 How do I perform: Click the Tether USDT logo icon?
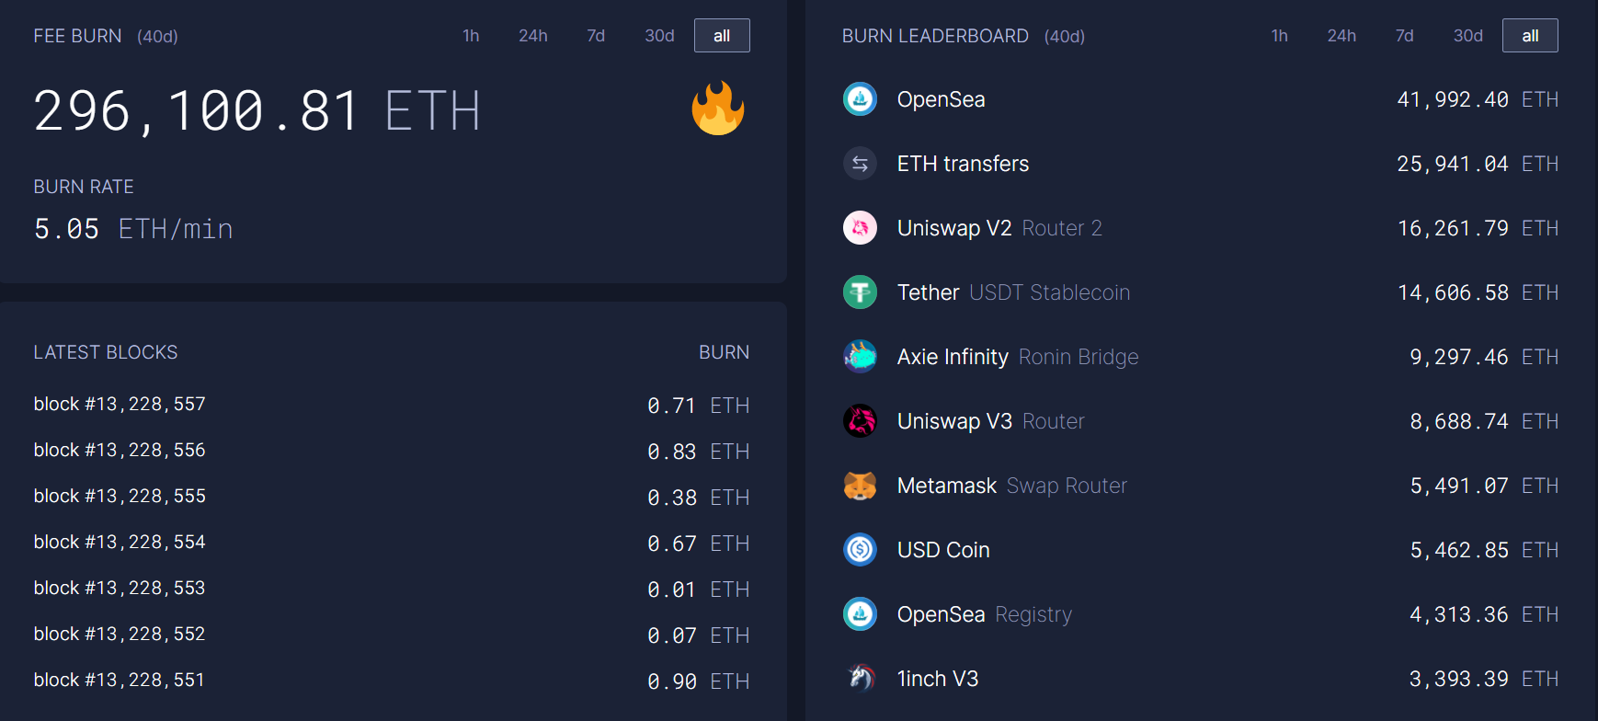tap(860, 292)
